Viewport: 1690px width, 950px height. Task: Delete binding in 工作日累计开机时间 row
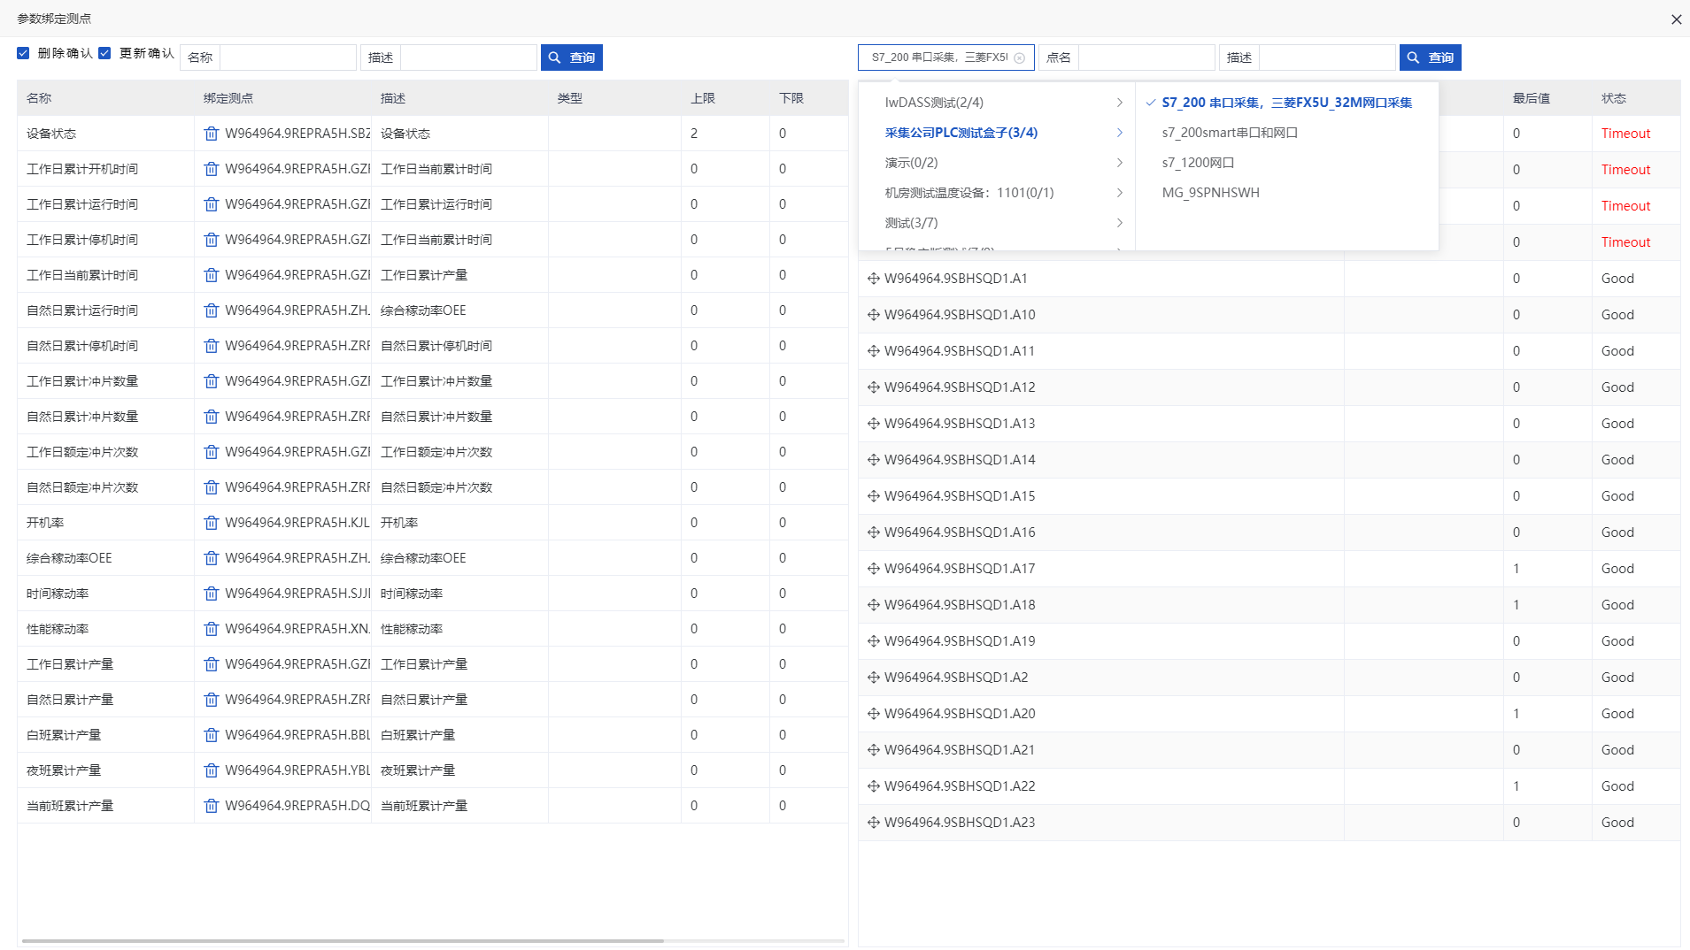coord(211,169)
